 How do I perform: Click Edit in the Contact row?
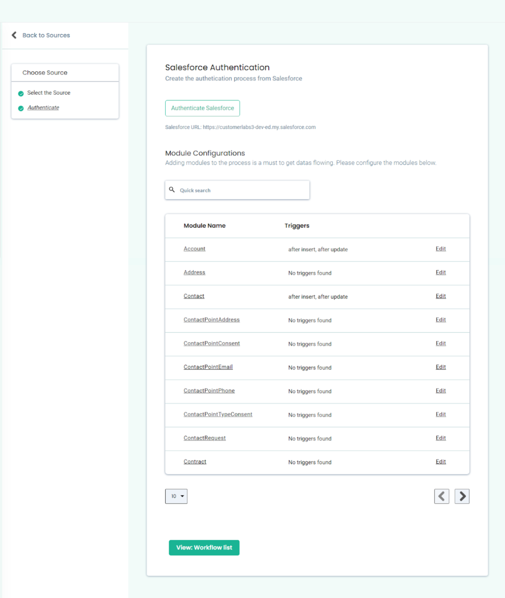(x=441, y=296)
